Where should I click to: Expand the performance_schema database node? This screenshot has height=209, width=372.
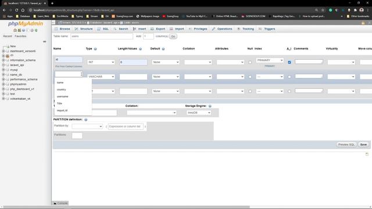(3, 80)
